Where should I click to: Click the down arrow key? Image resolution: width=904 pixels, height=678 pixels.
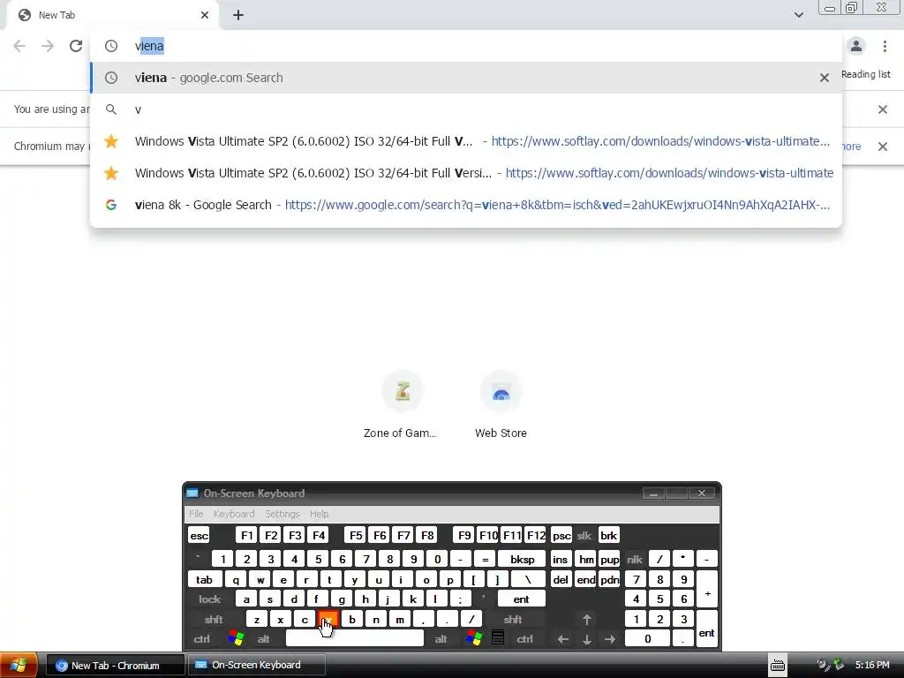point(586,639)
